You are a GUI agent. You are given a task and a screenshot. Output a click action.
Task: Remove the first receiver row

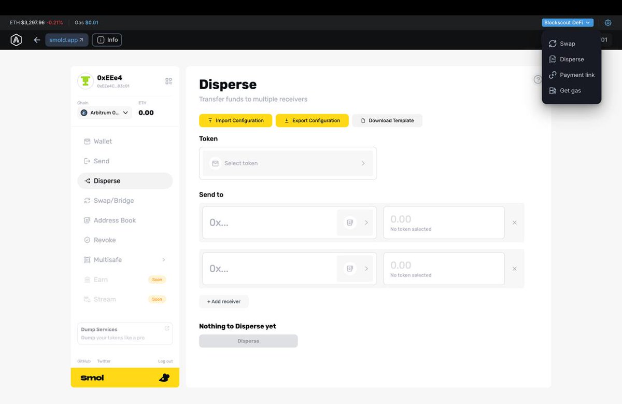[x=515, y=222]
